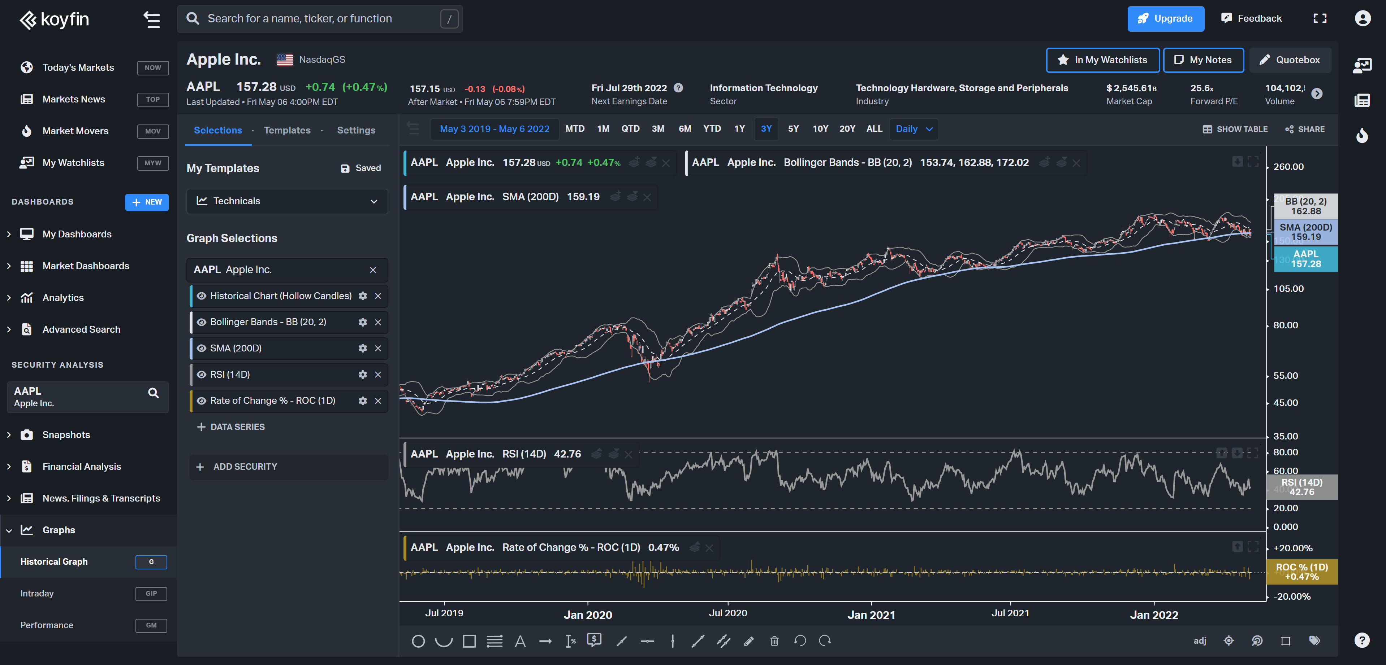Viewport: 1386px width, 665px height.
Task: Open settings gear for RSI (14D)
Action: 363,375
